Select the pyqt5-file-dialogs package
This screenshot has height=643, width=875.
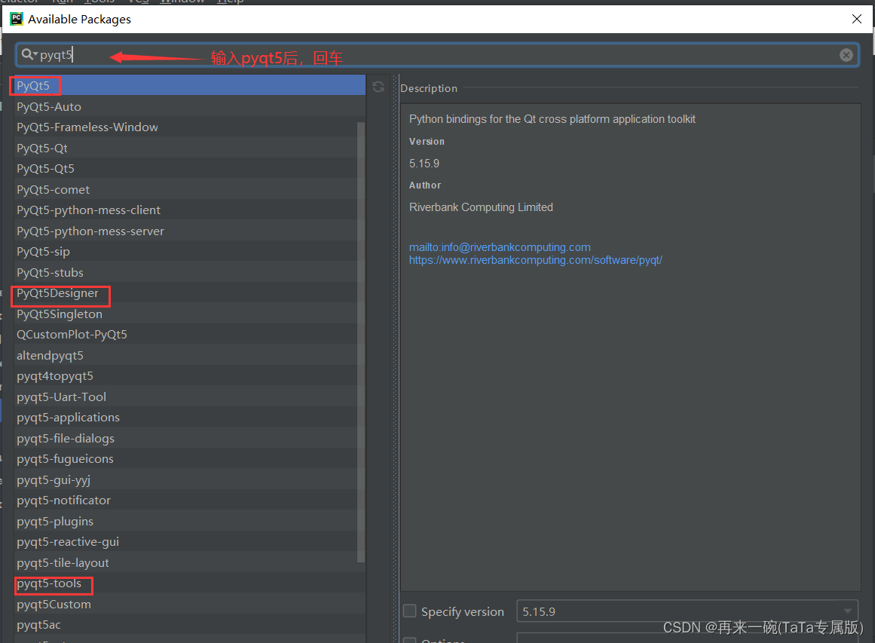pyautogui.click(x=190, y=438)
